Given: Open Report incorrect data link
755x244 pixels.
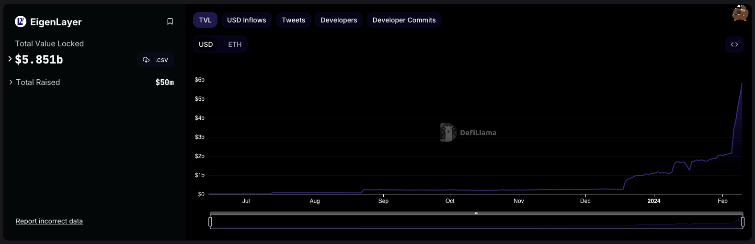Looking at the screenshot, I should [49, 221].
